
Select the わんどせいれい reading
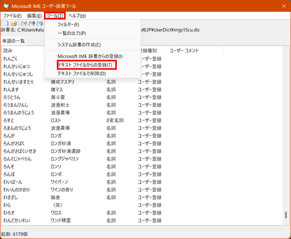point(17,221)
